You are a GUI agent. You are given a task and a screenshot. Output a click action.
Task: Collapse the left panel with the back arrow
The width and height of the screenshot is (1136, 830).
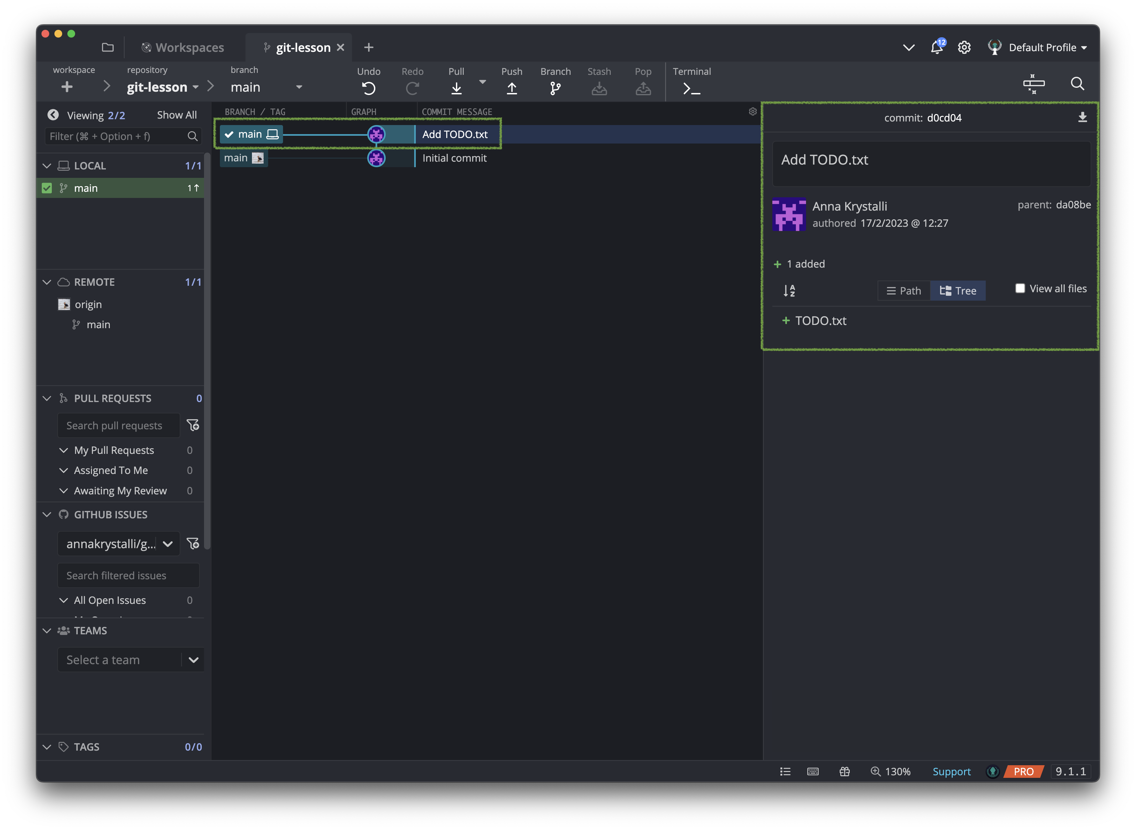(x=53, y=115)
